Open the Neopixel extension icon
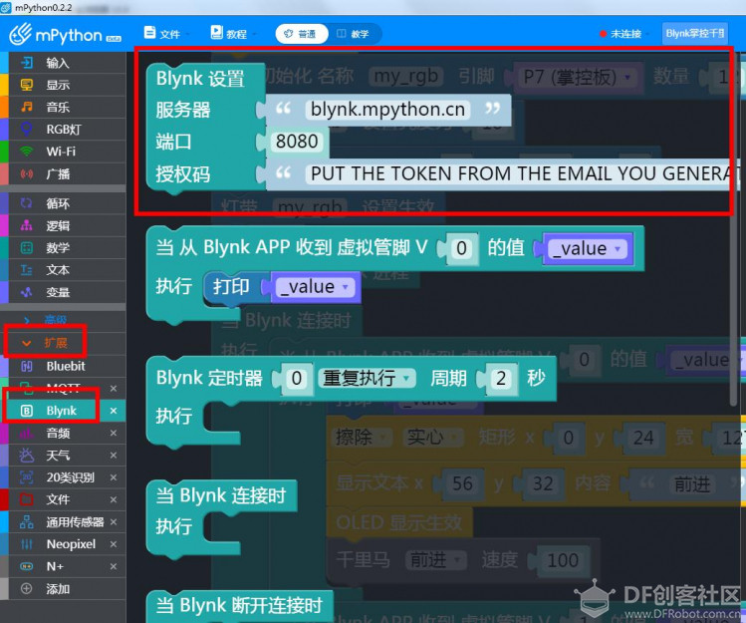Image resolution: width=746 pixels, height=623 pixels. click(x=27, y=544)
